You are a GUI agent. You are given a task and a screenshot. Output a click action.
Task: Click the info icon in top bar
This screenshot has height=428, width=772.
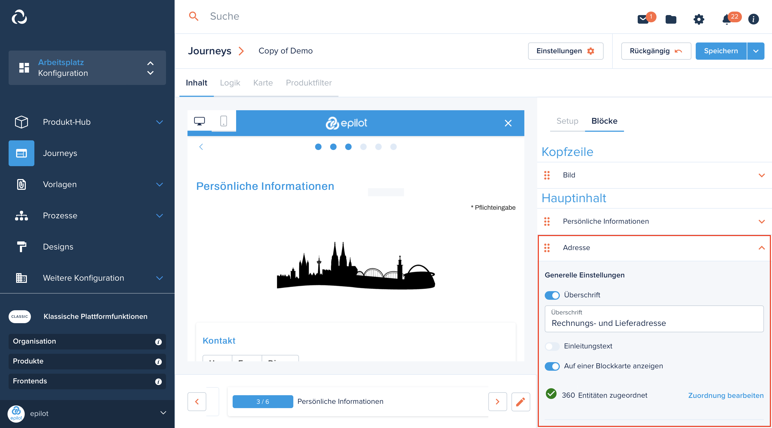pos(753,19)
